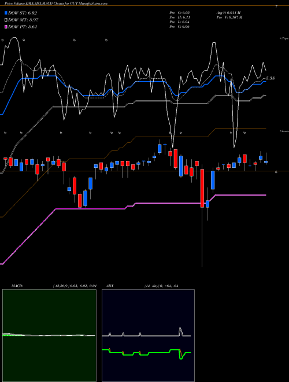Click the 'Pre V: 0.107 M' volume text
The width and height of the screenshot is (289, 382).
pos(229,17)
